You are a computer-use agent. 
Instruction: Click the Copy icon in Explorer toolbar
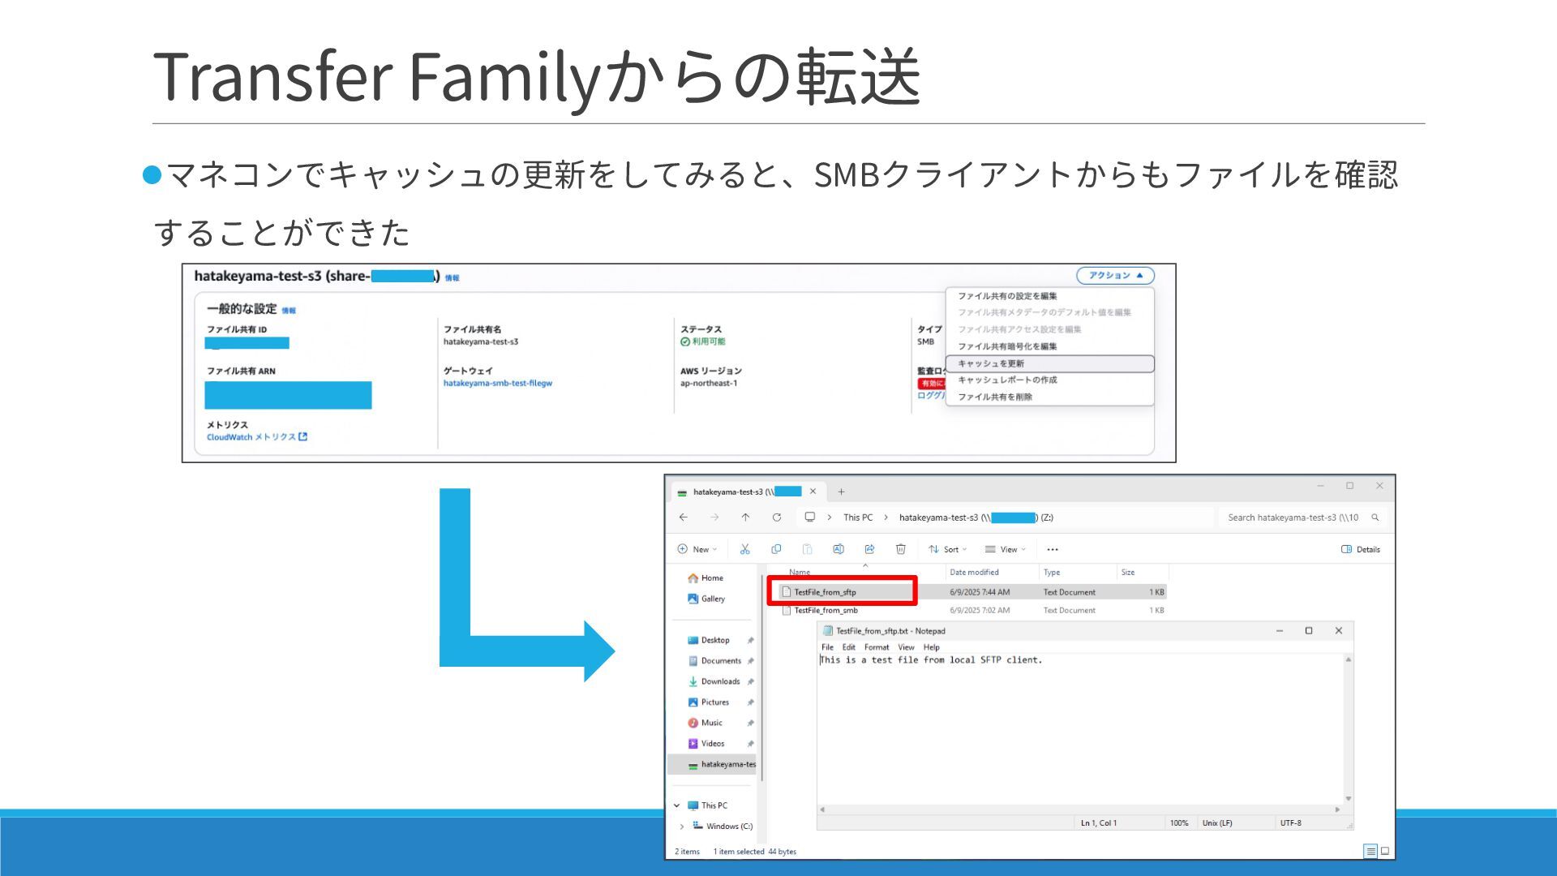click(x=776, y=549)
